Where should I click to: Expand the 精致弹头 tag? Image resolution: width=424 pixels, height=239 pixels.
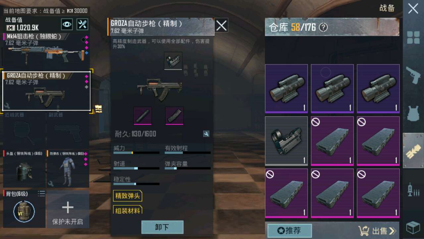tap(127, 196)
